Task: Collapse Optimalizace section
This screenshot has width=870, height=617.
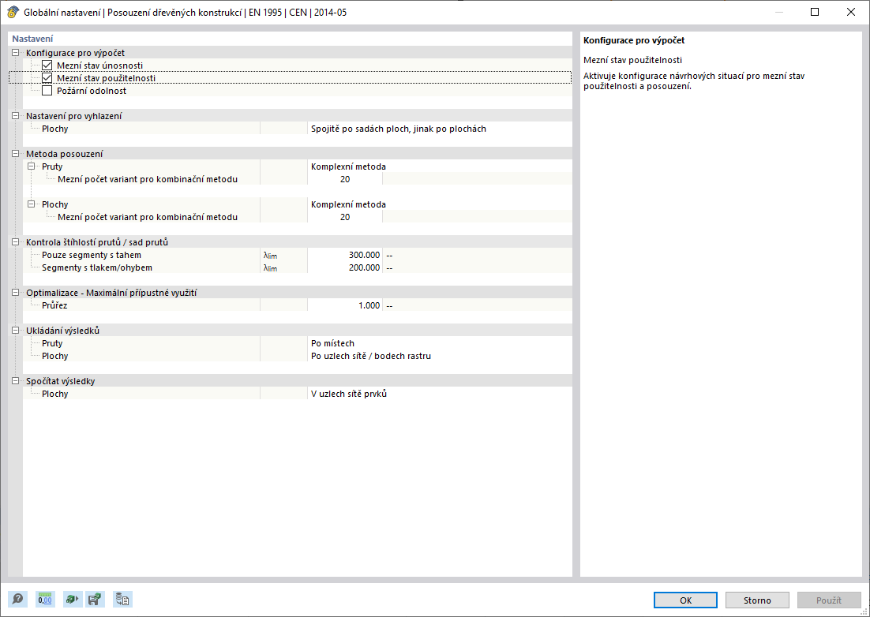Action: [16, 293]
